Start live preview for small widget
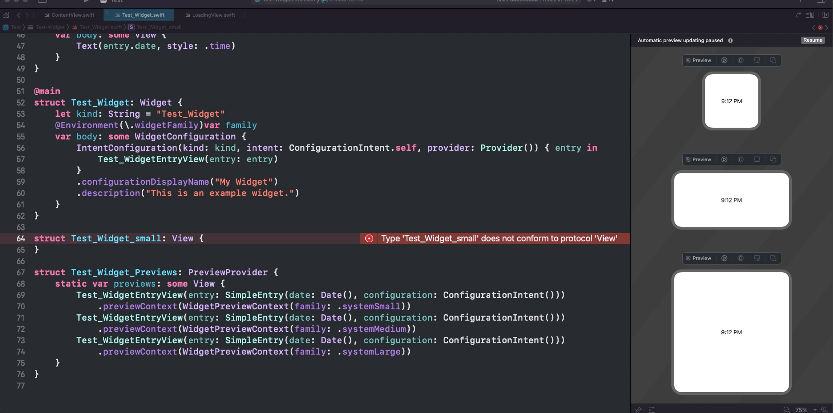This screenshot has width=833, height=413. [724, 60]
